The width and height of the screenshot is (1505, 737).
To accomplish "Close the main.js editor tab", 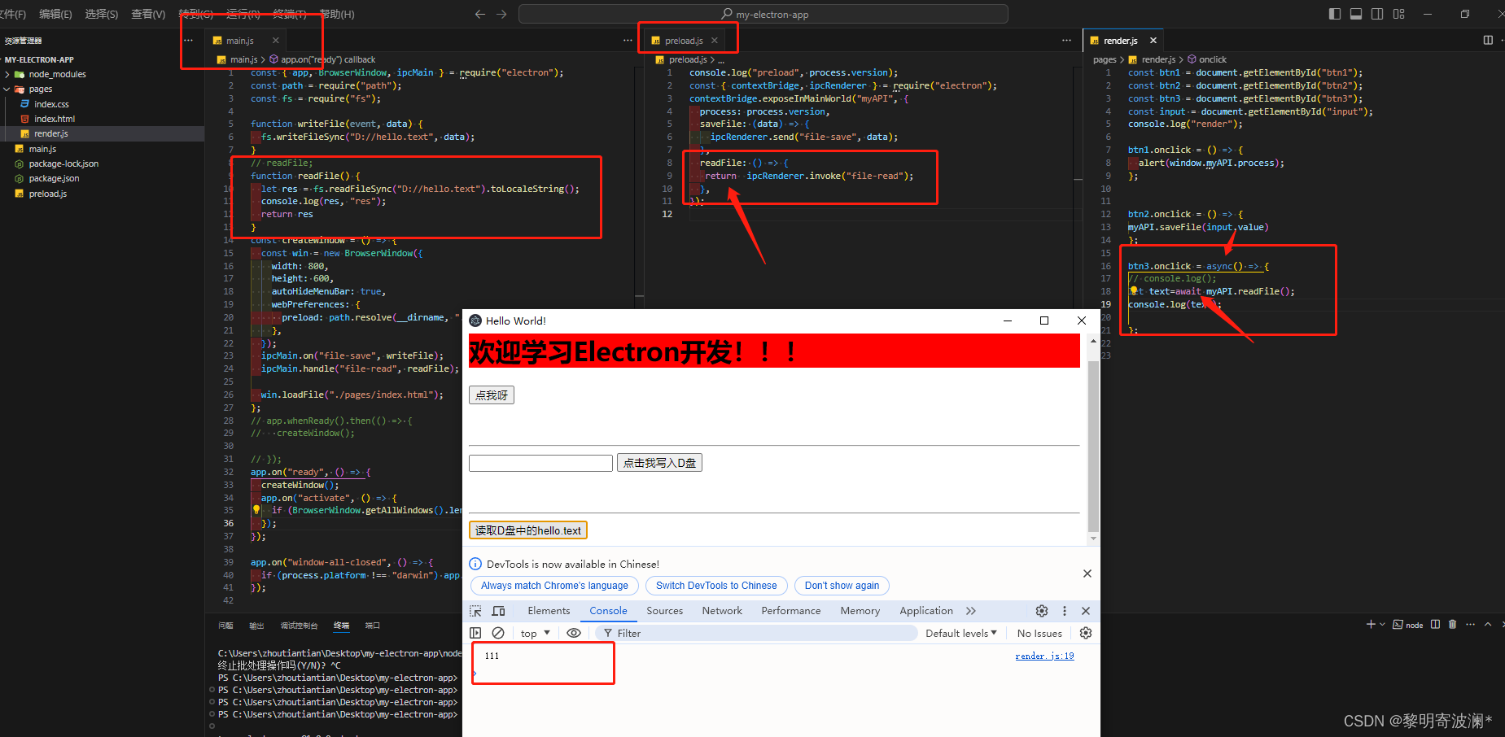I will pos(275,41).
